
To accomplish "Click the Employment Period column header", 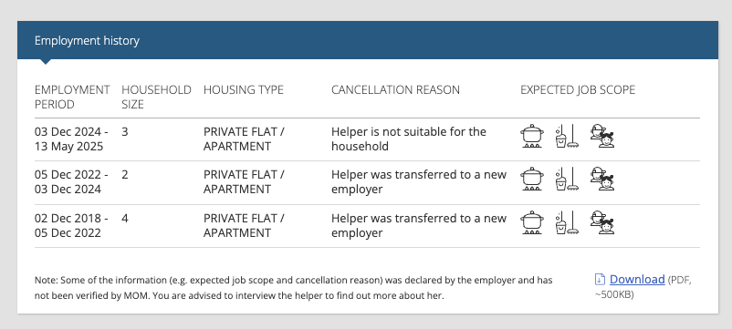I will click(x=72, y=97).
